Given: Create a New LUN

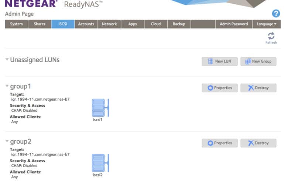Looking at the screenshot, I should [x=219, y=61].
